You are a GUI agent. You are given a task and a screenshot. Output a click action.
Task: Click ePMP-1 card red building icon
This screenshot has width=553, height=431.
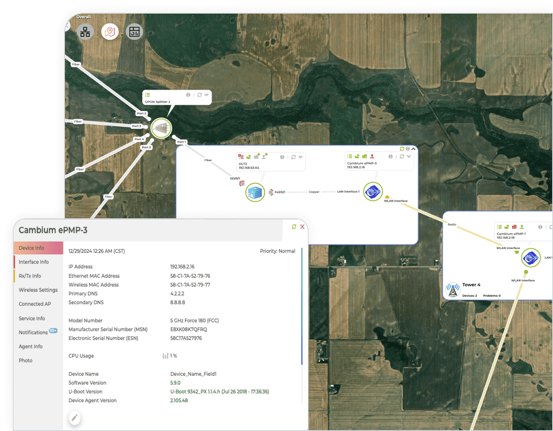(x=514, y=227)
